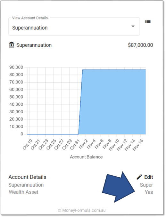Click the 50,000 y-axis label
This screenshot has width=166, height=217.
pyautogui.click(x=16, y=97)
